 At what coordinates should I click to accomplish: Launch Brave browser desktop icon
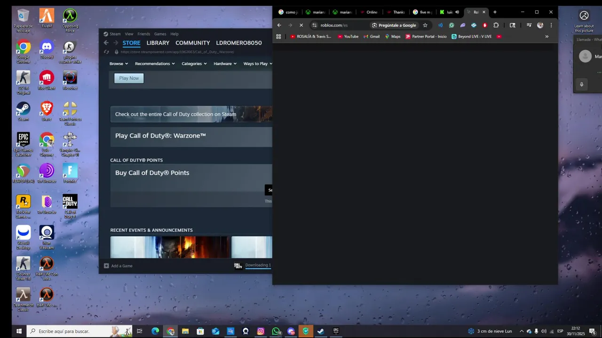[47, 111]
